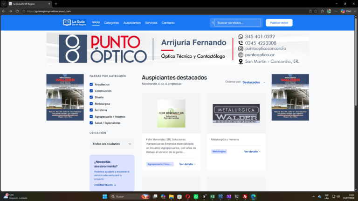Open the Ordenar por Destacados dropdown
The height and width of the screenshot is (201, 358).
click(x=254, y=82)
